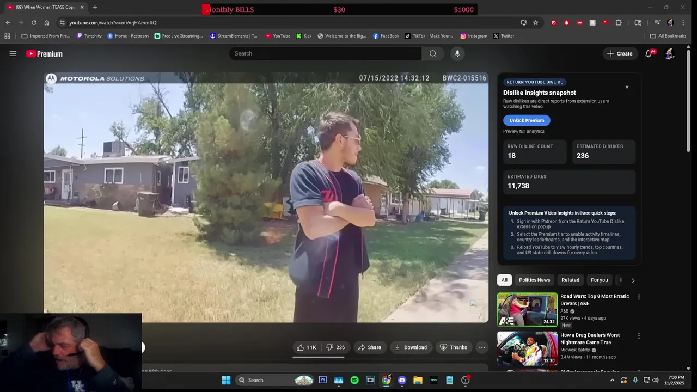This screenshot has width=697, height=392.
Task: Open the YouTube guide hamburger menu
Action: [x=13, y=53]
